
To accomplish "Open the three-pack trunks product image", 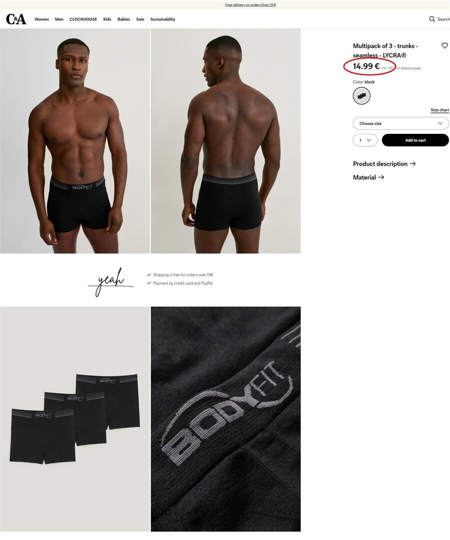I will (75, 419).
